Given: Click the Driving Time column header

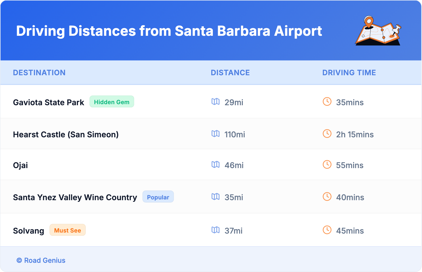Looking at the screenshot, I should coord(349,73).
